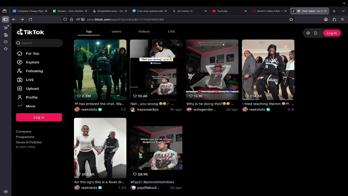Click the browser forward arrow

pyautogui.click(x=22, y=19)
